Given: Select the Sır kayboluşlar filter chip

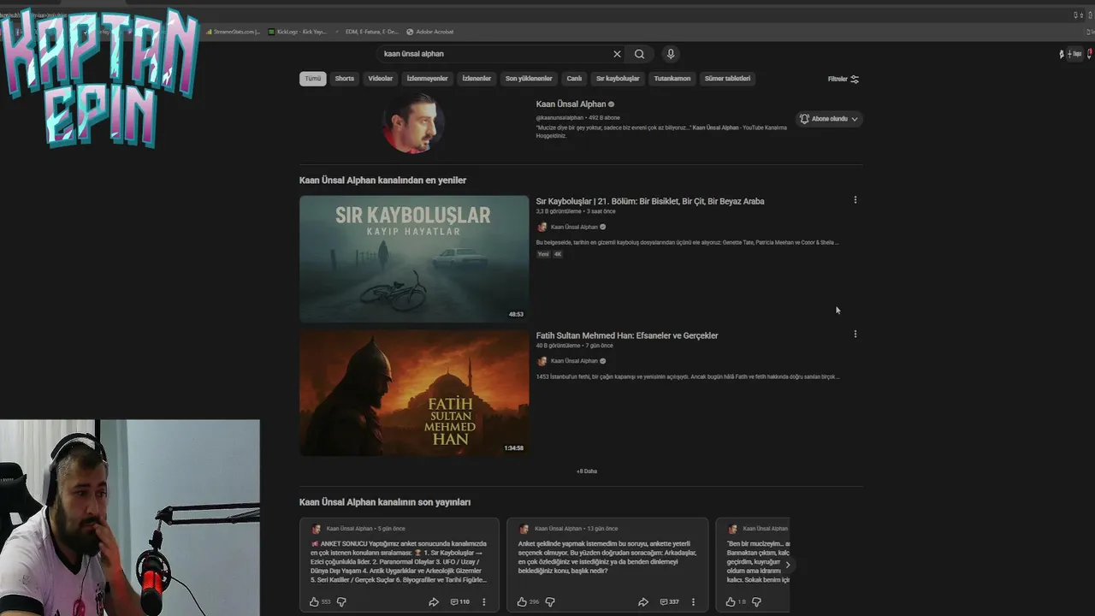Looking at the screenshot, I should pyautogui.click(x=618, y=79).
